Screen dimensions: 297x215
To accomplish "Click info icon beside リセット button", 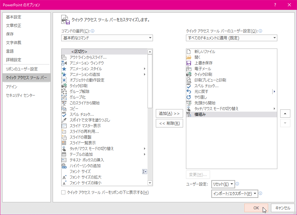I will pos(237,184).
